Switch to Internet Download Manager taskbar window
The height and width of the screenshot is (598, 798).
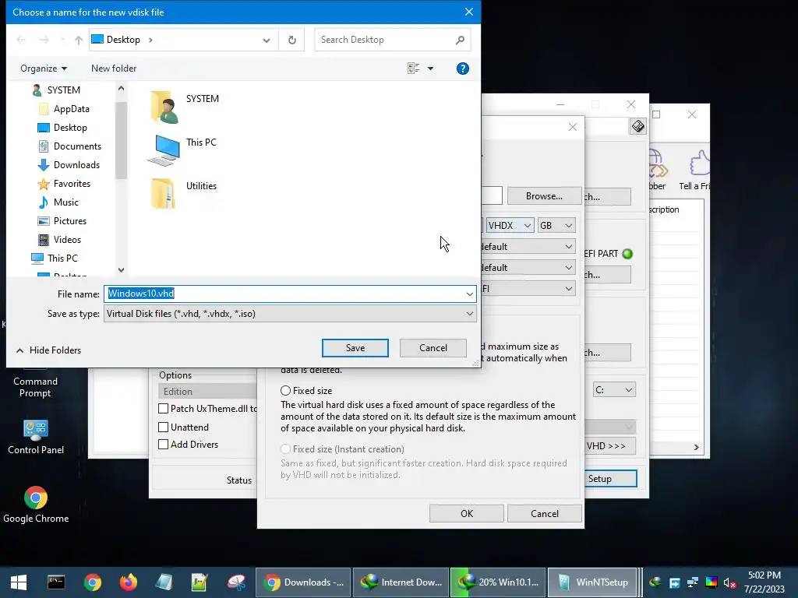click(401, 582)
